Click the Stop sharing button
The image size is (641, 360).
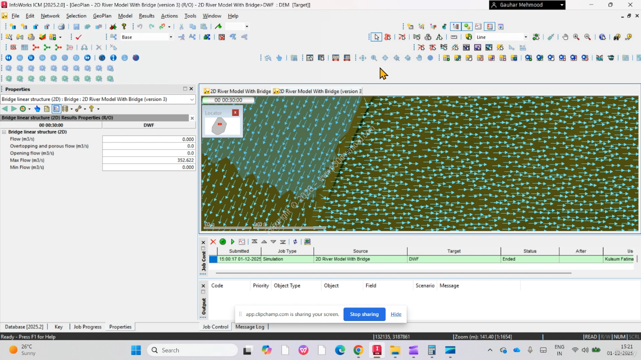click(x=364, y=314)
